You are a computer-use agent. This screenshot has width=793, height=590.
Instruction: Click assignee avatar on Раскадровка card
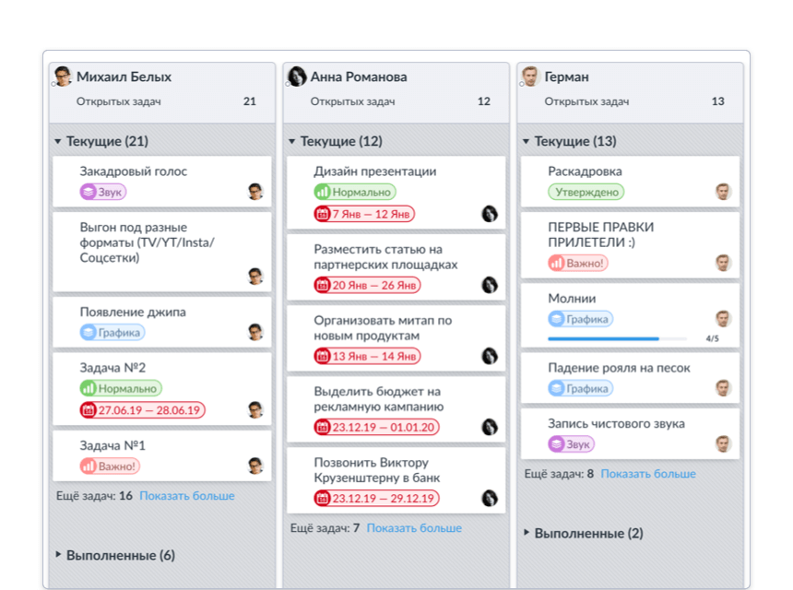(x=724, y=192)
